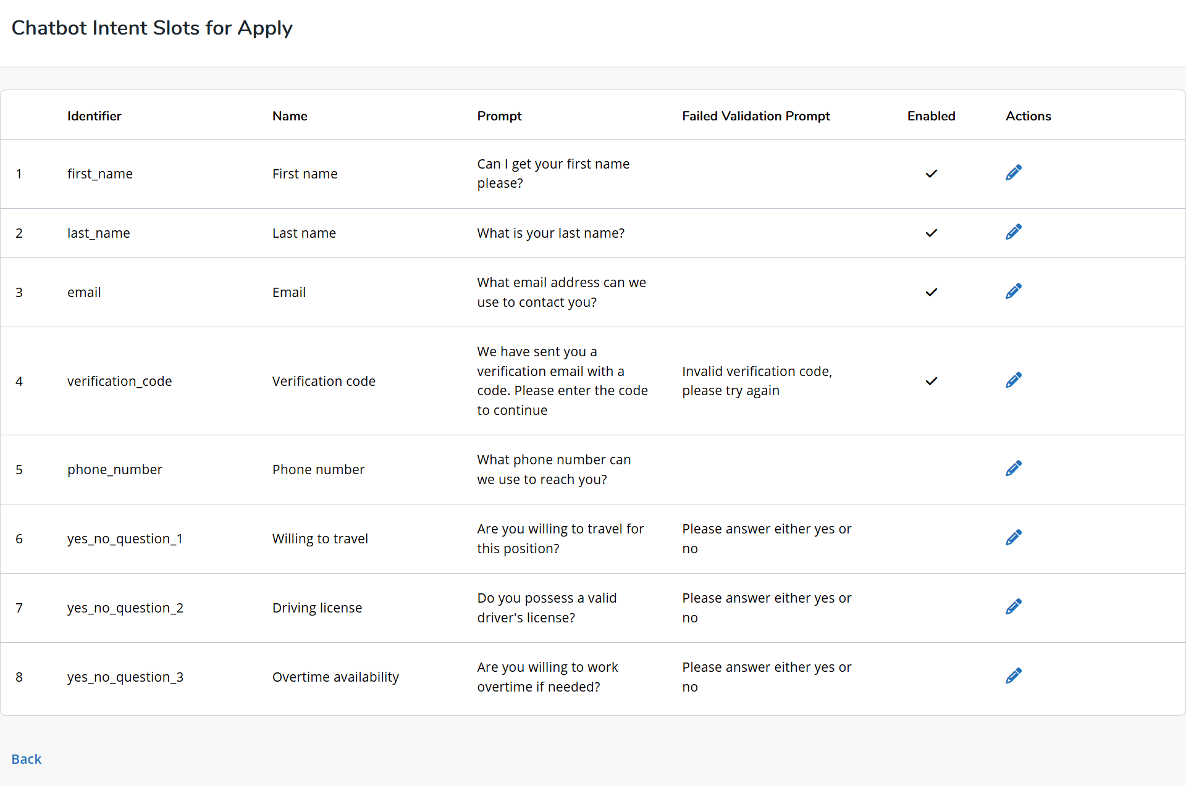Click the page title Chatbot Intent Slots for Apply
Viewport: 1186px width, 786px height.
[x=152, y=28]
